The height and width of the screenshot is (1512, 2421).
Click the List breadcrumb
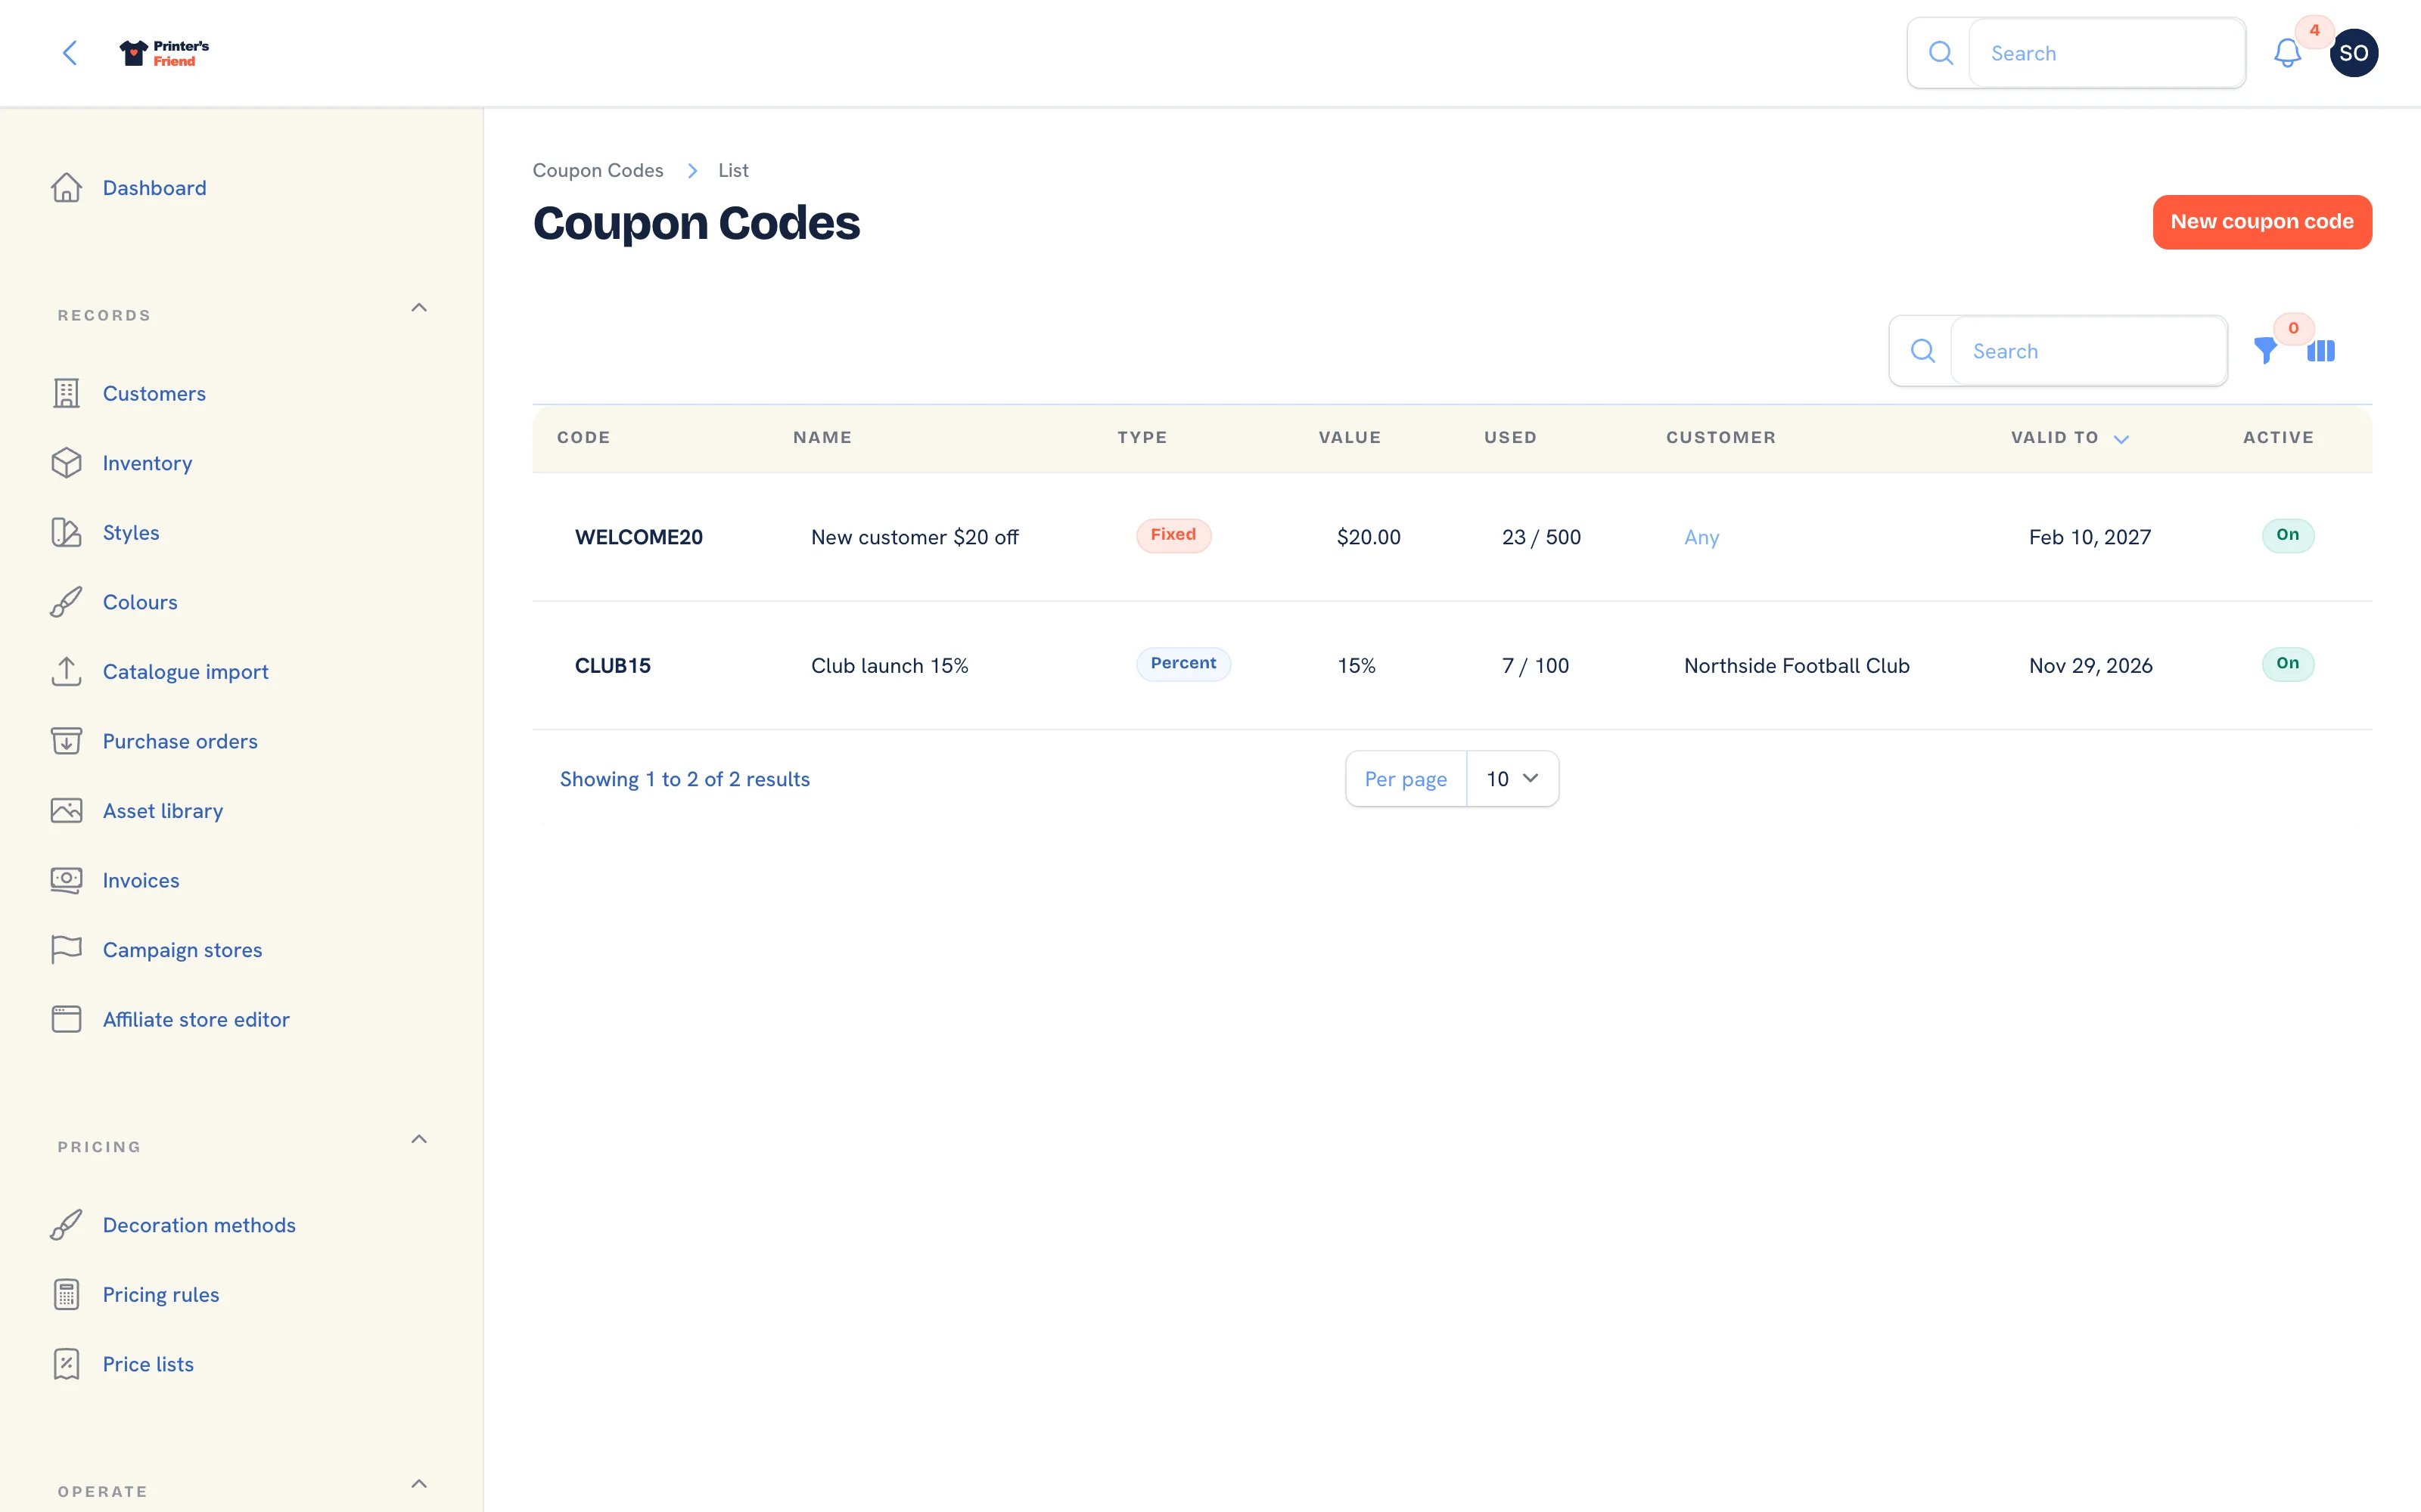tap(732, 170)
